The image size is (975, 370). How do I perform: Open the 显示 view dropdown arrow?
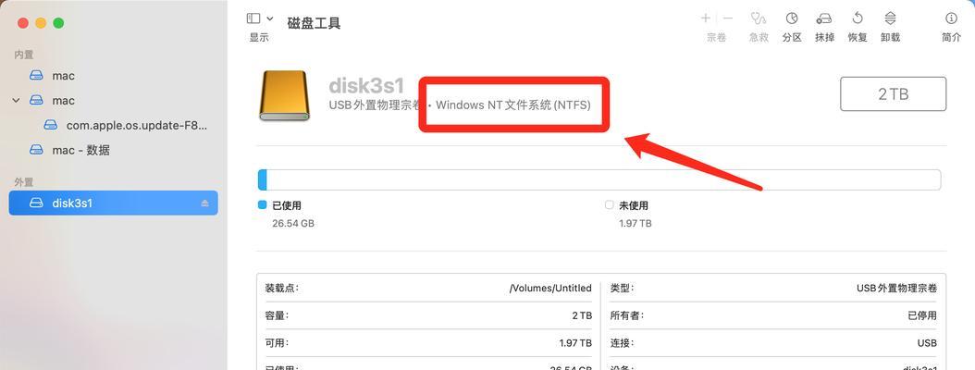pyautogui.click(x=270, y=18)
